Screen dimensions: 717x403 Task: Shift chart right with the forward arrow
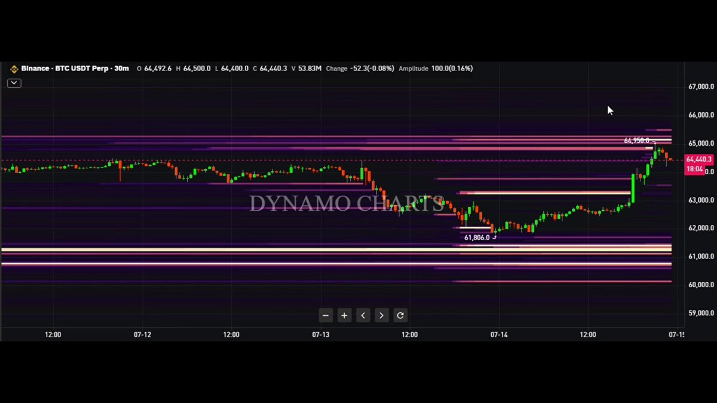pos(382,315)
